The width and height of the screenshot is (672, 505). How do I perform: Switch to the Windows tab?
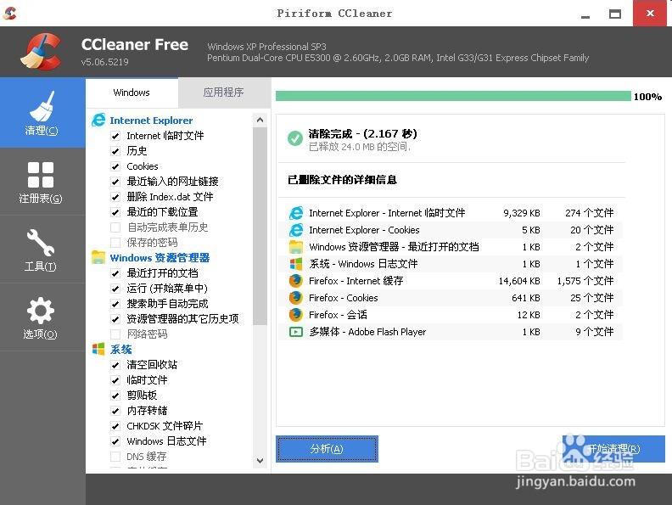pyautogui.click(x=132, y=93)
